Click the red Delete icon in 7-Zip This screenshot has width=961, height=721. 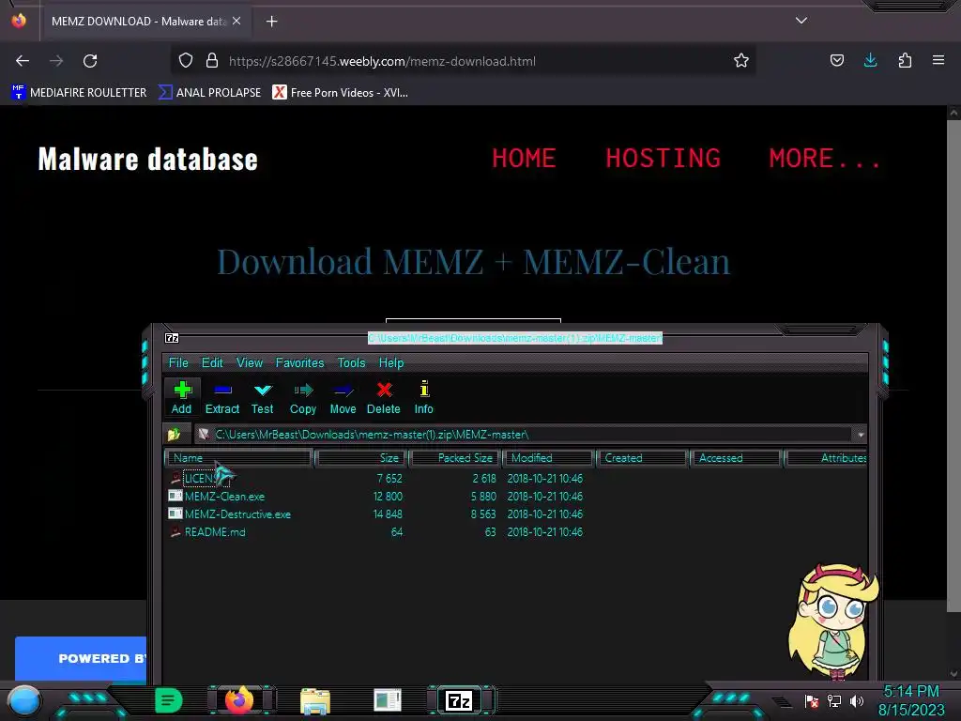pyautogui.click(x=384, y=397)
